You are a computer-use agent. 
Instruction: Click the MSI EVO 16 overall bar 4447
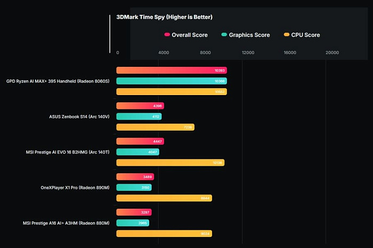click(140, 141)
